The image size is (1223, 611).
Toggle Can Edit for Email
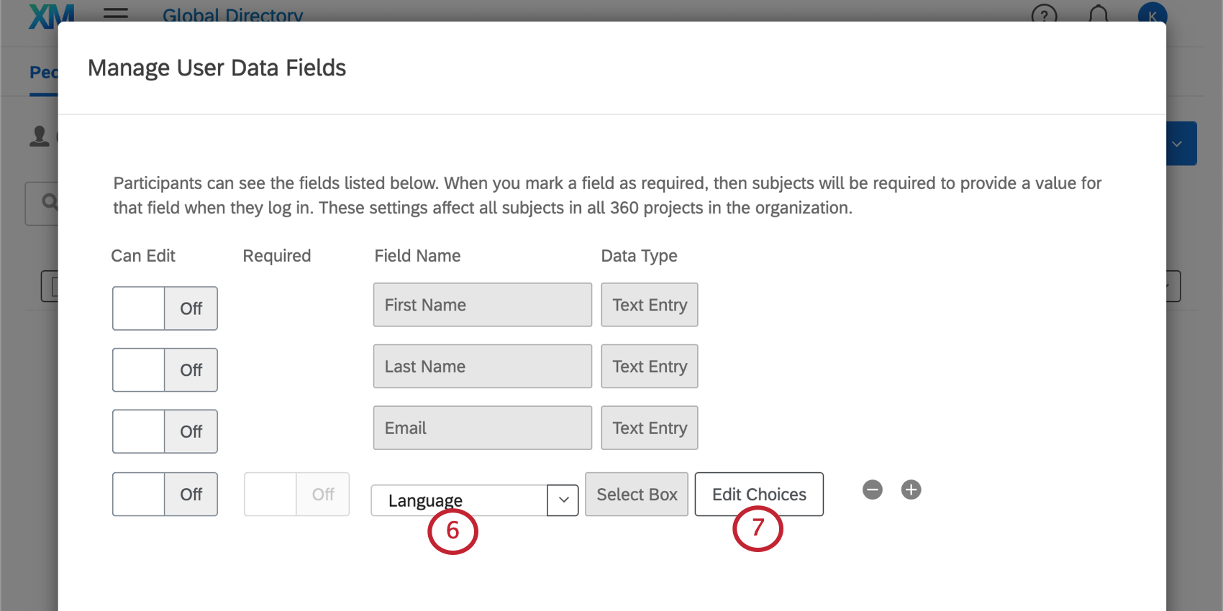(165, 431)
